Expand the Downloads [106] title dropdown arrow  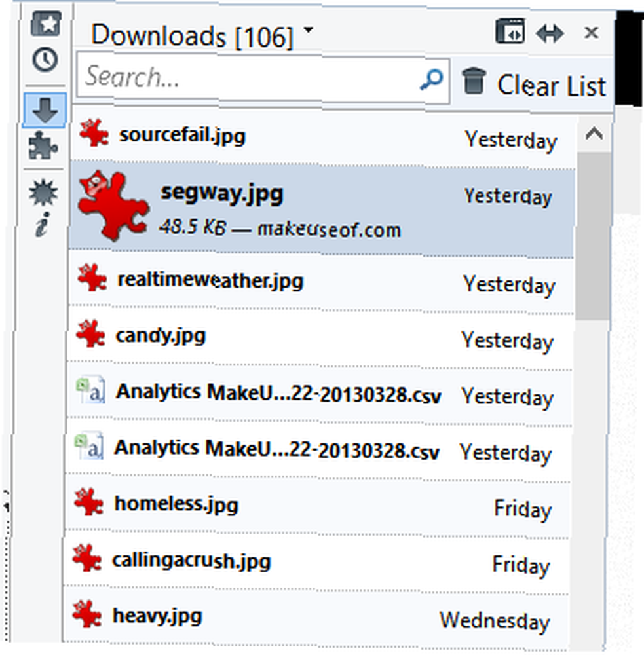click(x=309, y=29)
